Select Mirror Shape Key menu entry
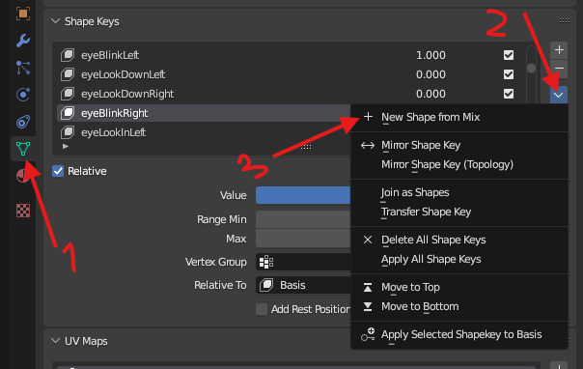The height and width of the screenshot is (369, 583). [459, 145]
